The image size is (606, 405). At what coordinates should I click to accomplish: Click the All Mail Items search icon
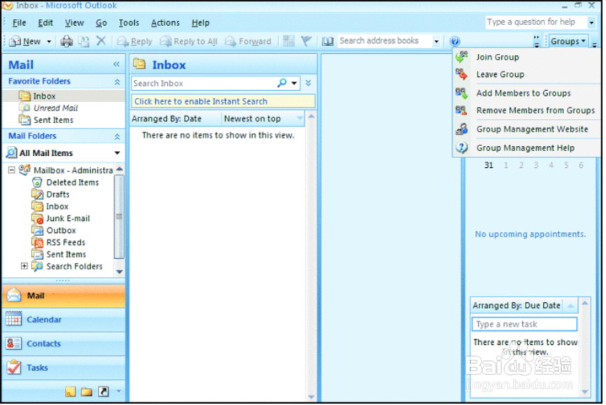pos(12,152)
